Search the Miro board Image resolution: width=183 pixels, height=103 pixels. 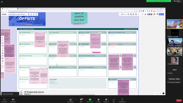coord(34,14)
